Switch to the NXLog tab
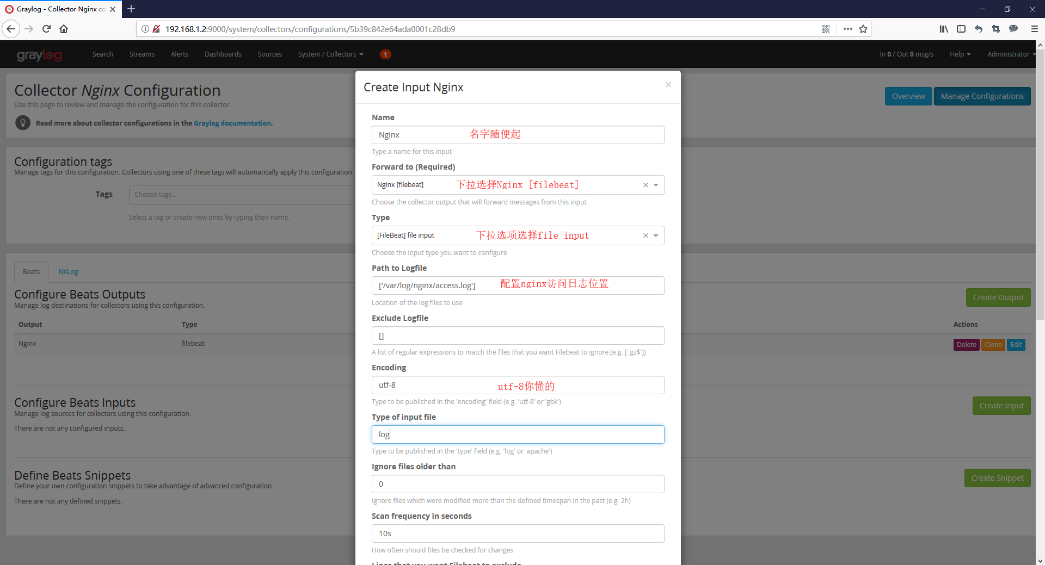This screenshot has width=1045, height=565. [x=68, y=272]
